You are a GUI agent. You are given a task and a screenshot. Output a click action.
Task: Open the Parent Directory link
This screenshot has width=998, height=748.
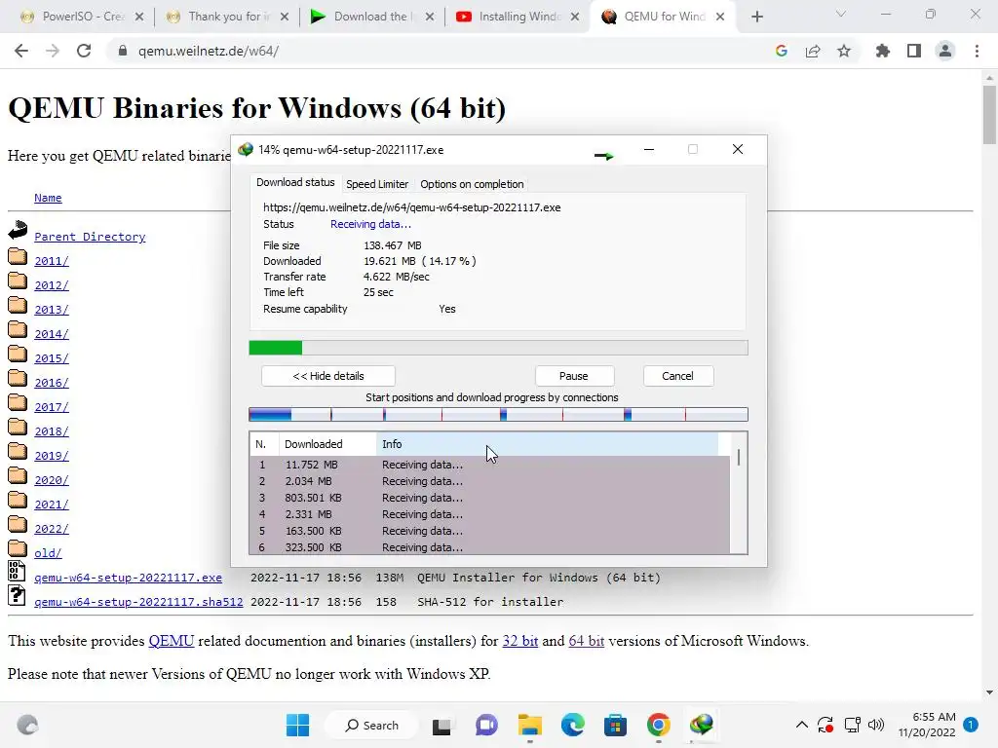tap(90, 237)
